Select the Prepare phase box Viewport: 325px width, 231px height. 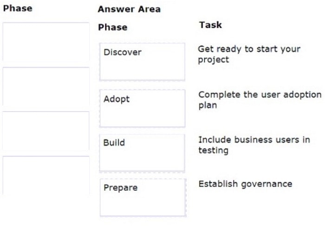(143, 198)
